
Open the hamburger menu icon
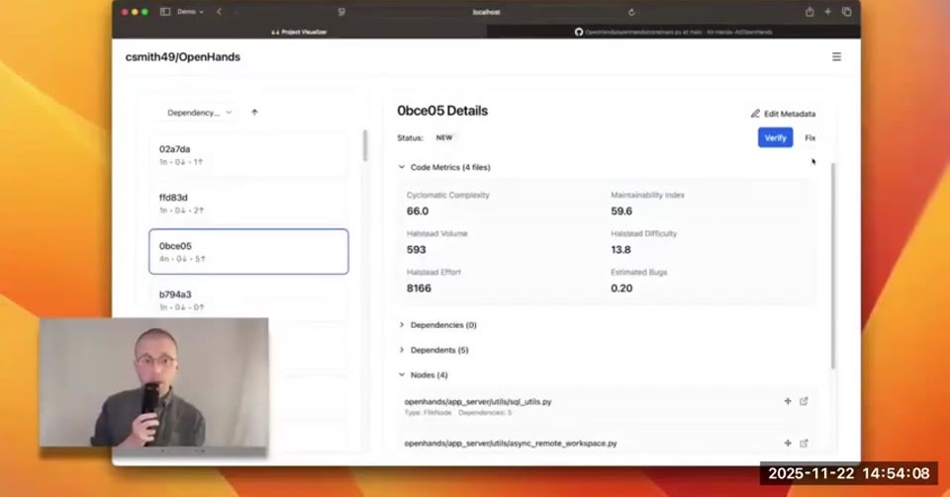click(836, 57)
